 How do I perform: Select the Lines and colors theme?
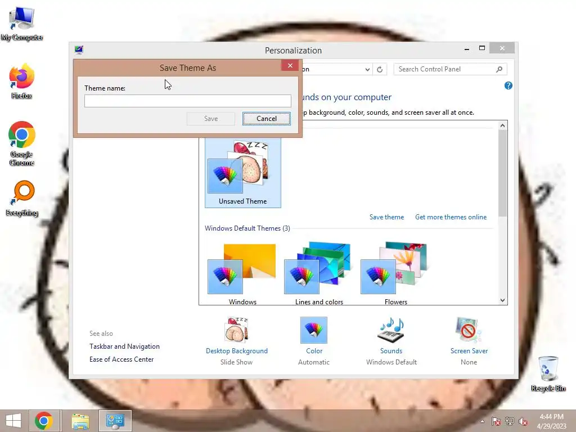pos(319,274)
